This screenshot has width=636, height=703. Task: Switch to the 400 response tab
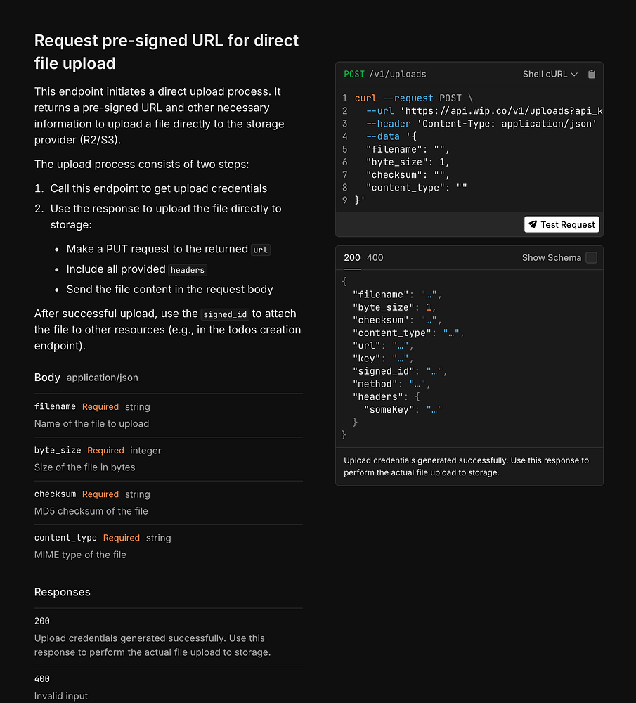[375, 258]
